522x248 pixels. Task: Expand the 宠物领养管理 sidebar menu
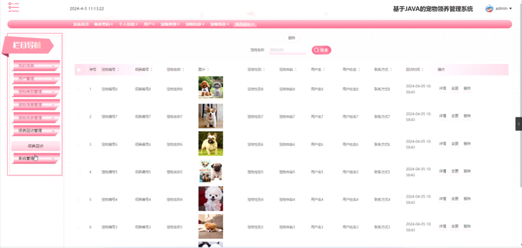pos(36,118)
